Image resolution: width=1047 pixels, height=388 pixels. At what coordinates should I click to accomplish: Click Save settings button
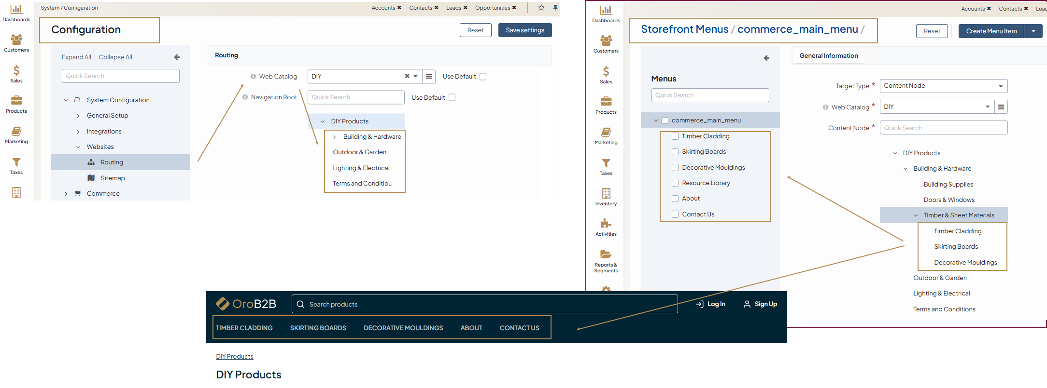[525, 30]
